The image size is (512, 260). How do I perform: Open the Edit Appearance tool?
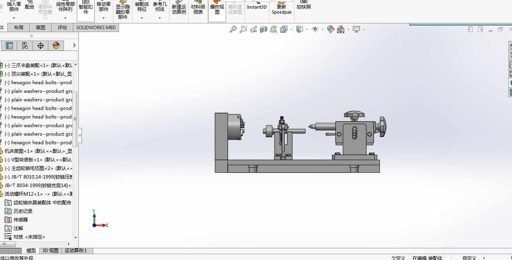[330, 29]
